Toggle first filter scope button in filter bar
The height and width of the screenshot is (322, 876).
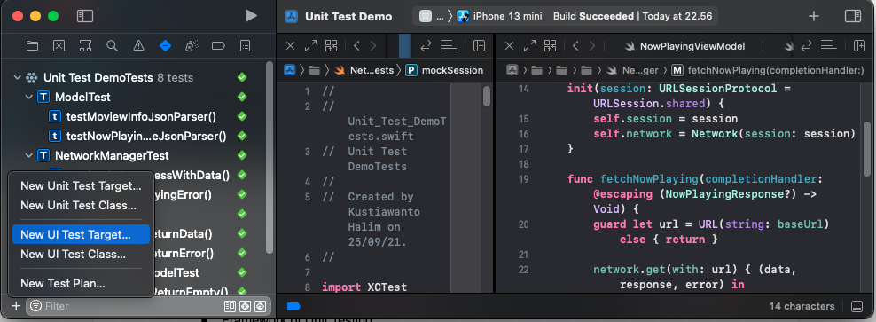point(229,306)
